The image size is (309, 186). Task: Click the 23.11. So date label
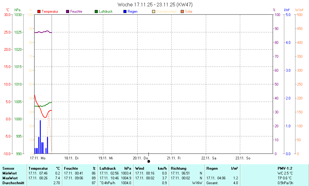(x=243, y=158)
